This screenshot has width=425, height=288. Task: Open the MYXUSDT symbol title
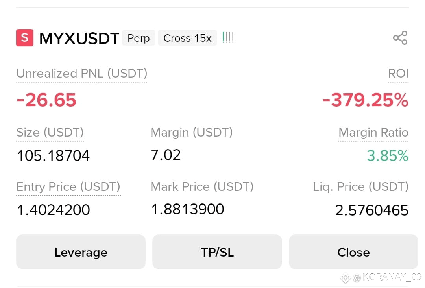[x=79, y=38]
